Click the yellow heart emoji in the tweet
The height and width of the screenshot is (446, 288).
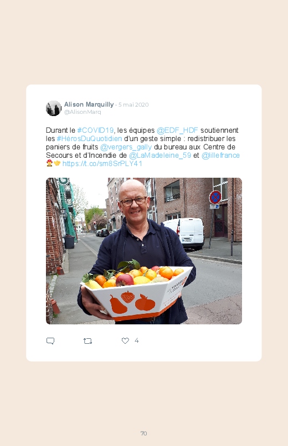pyautogui.click(x=57, y=163)
